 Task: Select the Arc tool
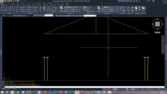pos(14,8)
